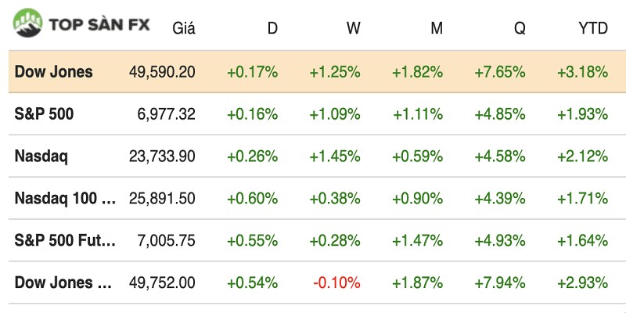
Task: Select the W weekly column header
Action: (x=354, y=29)
